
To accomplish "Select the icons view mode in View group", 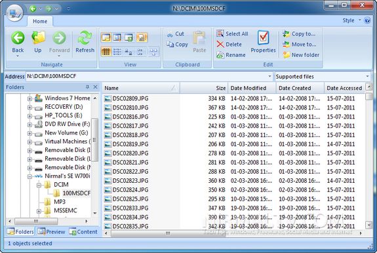I will tap(129, 51).
